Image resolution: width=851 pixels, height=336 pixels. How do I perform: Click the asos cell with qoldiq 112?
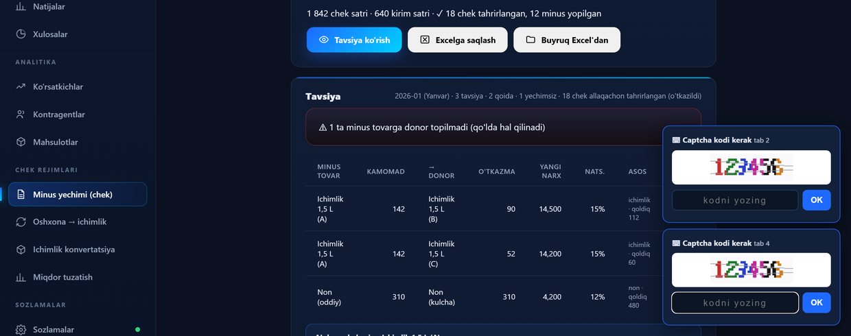tap(639, 208)
